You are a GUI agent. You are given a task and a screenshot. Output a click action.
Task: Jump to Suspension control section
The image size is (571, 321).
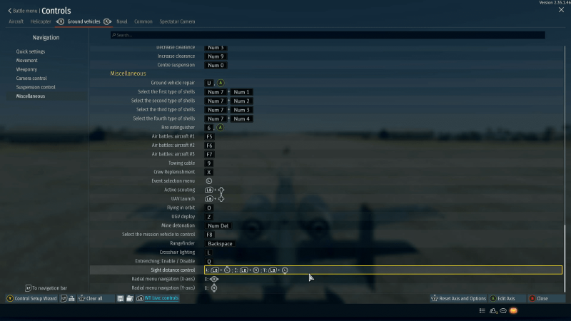click(36, 87)
